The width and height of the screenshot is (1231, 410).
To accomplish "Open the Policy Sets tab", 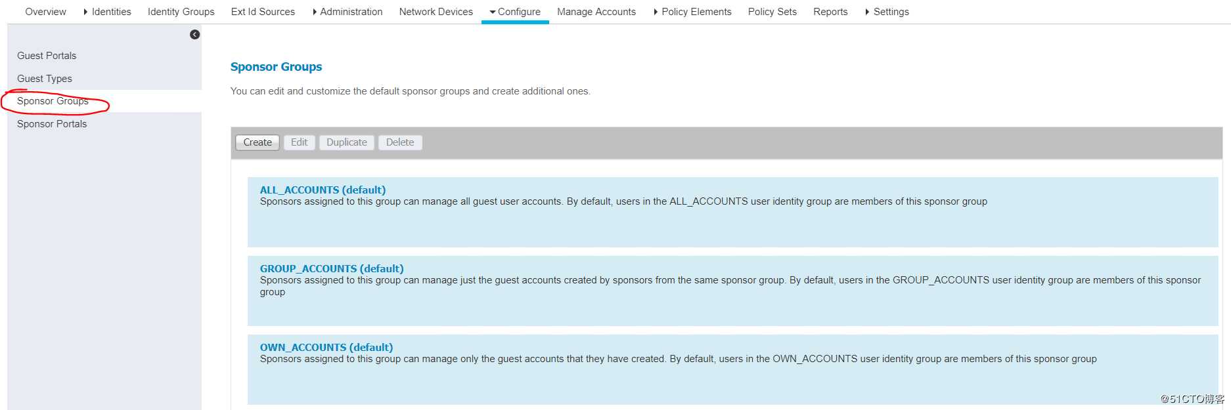I will pos(772,12).
